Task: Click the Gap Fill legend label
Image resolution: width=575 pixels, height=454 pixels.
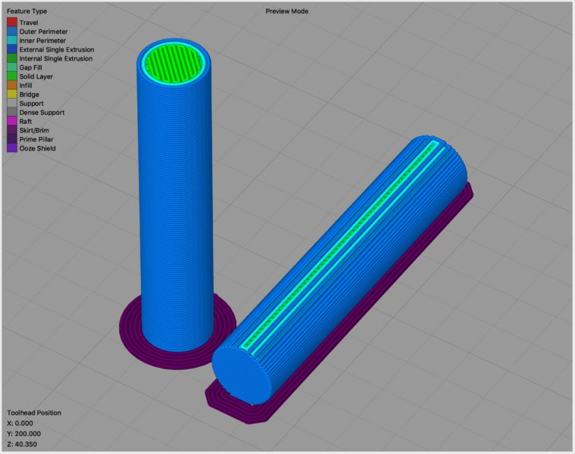Action: [x=31, y=67]
